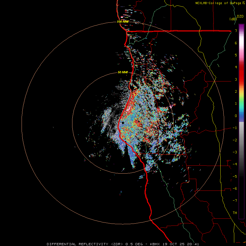
Task: Click the 5 value on the color scale
Action: point(236,55)
